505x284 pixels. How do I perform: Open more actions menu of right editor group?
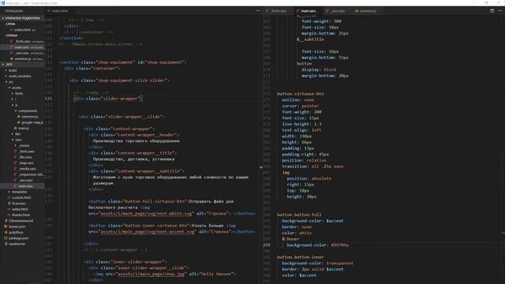500,10
